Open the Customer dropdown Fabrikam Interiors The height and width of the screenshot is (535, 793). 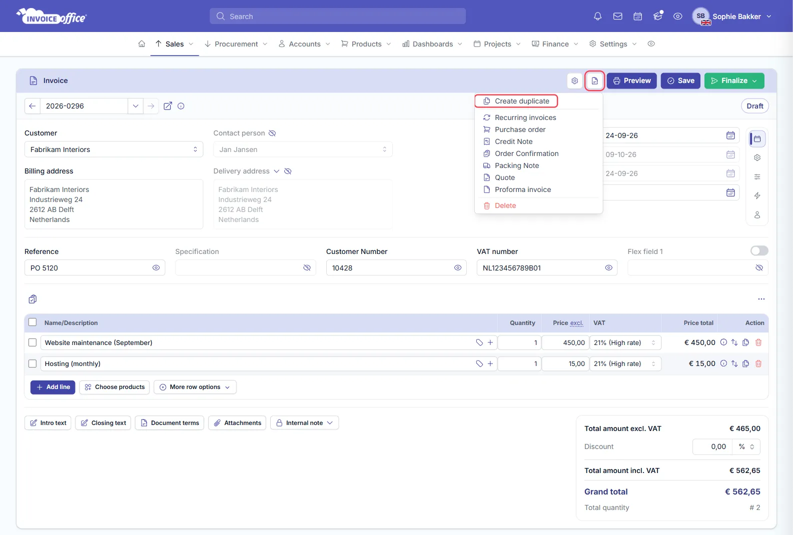tap(114, 149)
